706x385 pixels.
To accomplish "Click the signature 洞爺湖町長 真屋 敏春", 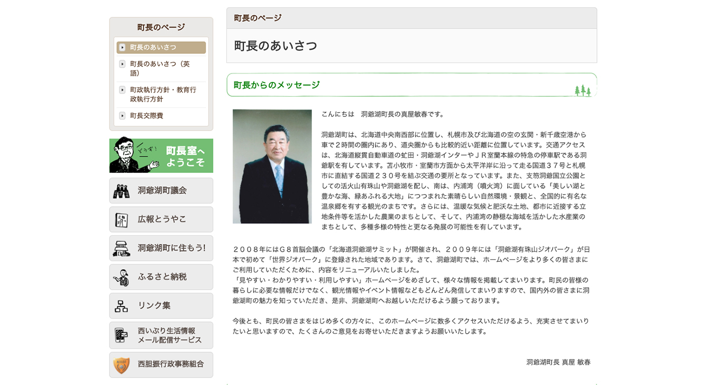I will click(x=558, y=362).
